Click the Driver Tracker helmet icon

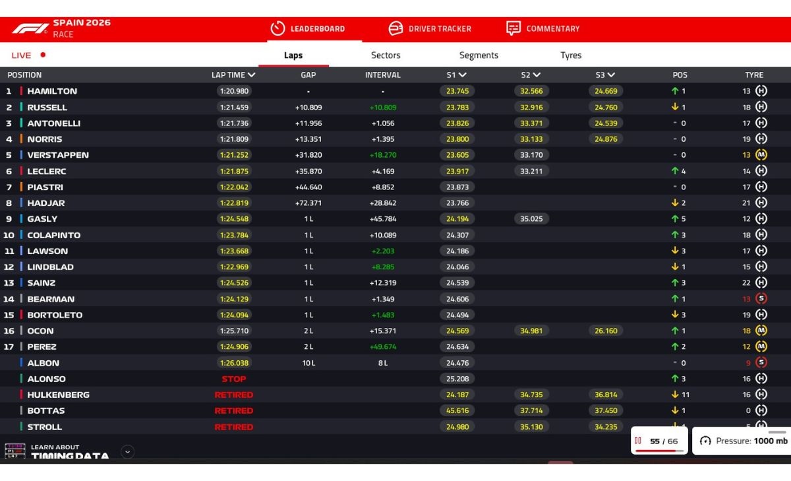click(395, 28)
